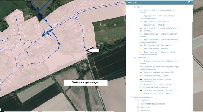Click the orange Egout sous pression A l'étude symbol

[141, 48]
